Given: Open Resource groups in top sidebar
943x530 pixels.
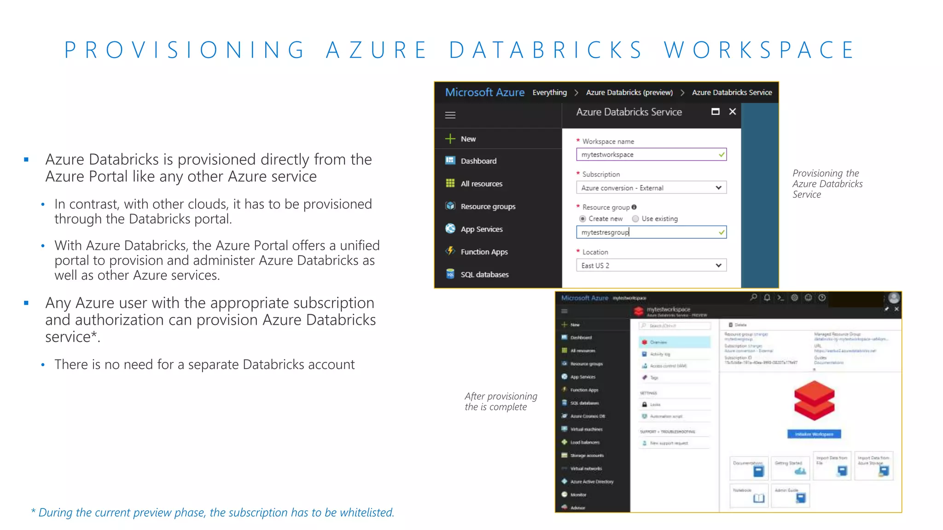Looking at the screenshot, I should pyautogui.click(x=488, y=207).
